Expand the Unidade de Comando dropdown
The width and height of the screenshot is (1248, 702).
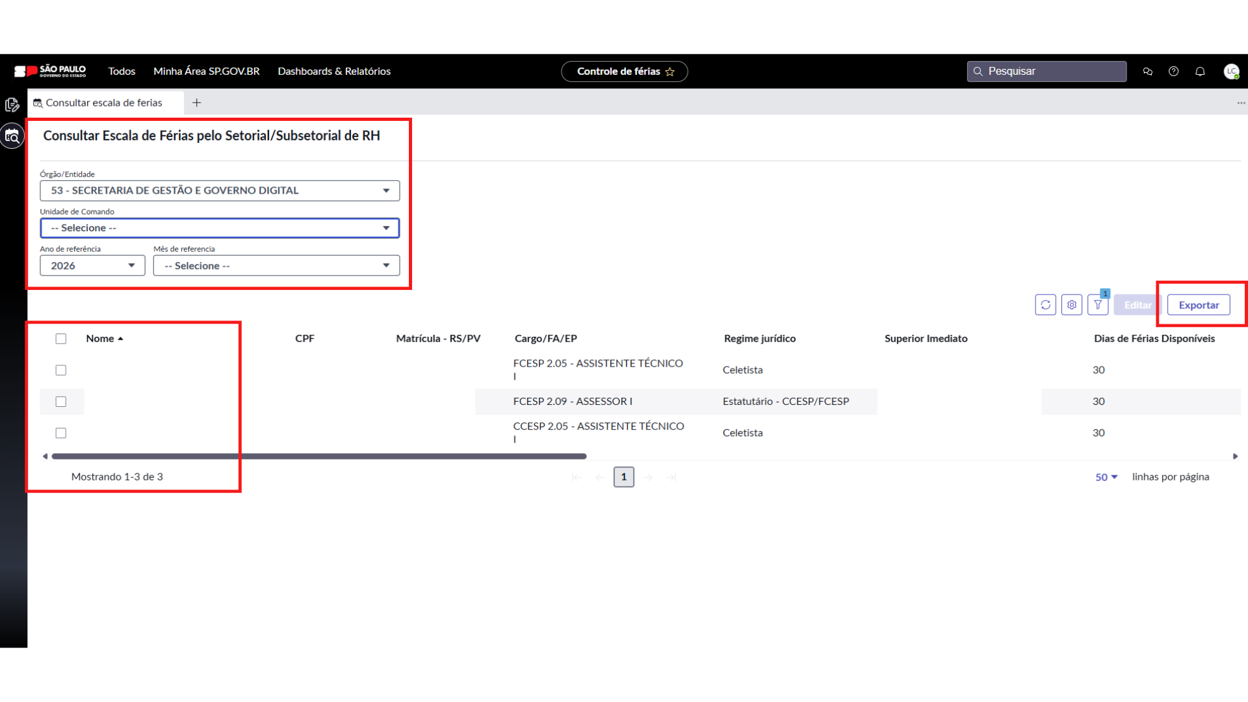220,228
